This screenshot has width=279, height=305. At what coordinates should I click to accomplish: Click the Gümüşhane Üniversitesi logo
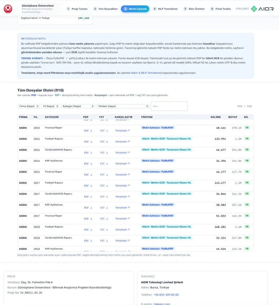point(8,9)
